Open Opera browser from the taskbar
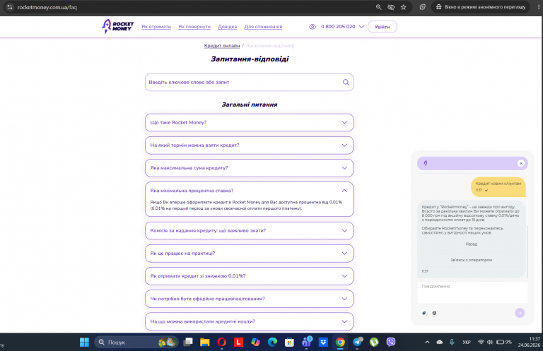The height and width of the screenshot is (351, 543). pyautogui.click(x=221, y=342)
